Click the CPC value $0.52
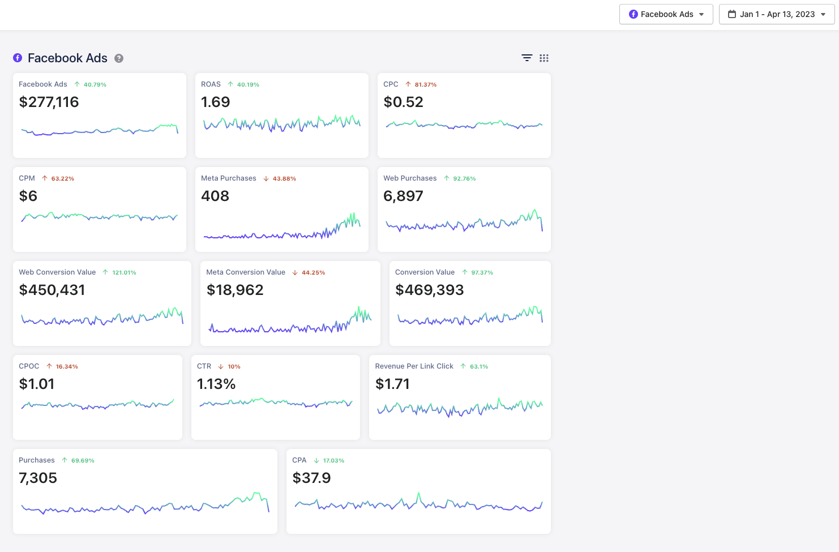 tap(403, 102)
